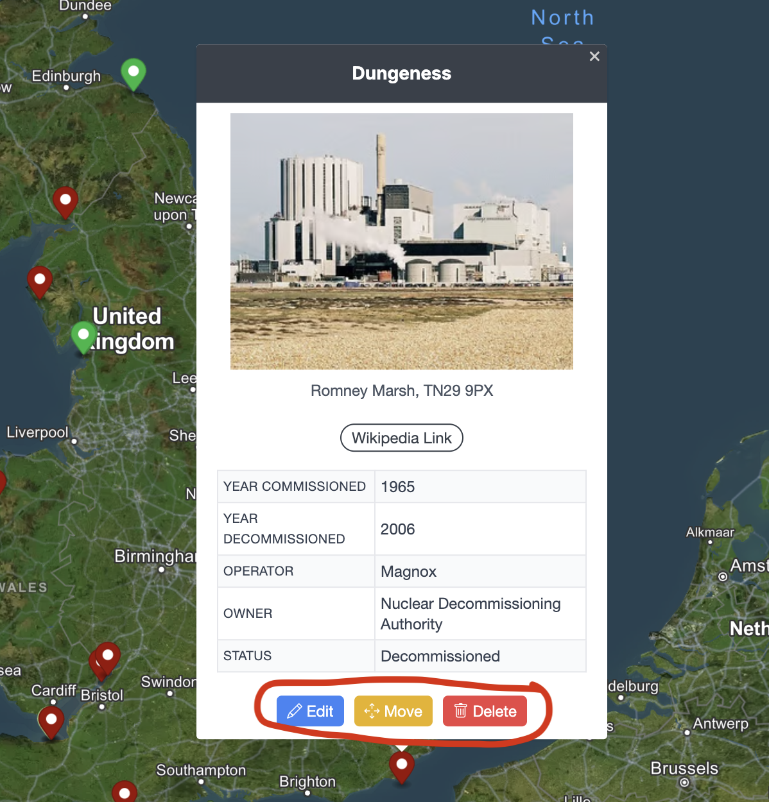769x802 pixels.
Task: Select the 1965 year commissioned value
Action: click(398, 487)
